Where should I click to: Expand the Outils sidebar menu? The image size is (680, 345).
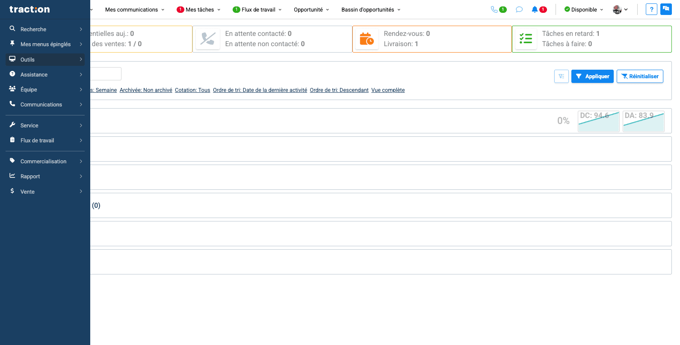click(x=45, y=59)
